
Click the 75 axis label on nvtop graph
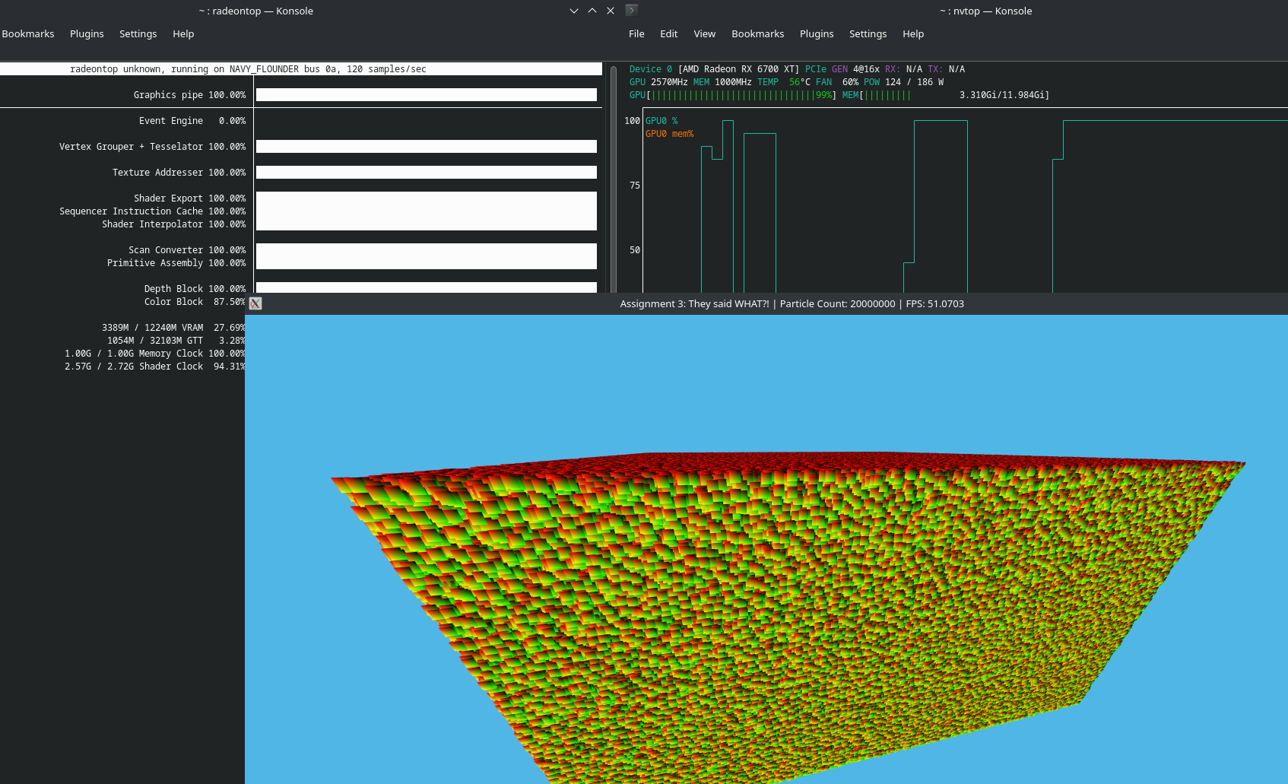(635, 186)
